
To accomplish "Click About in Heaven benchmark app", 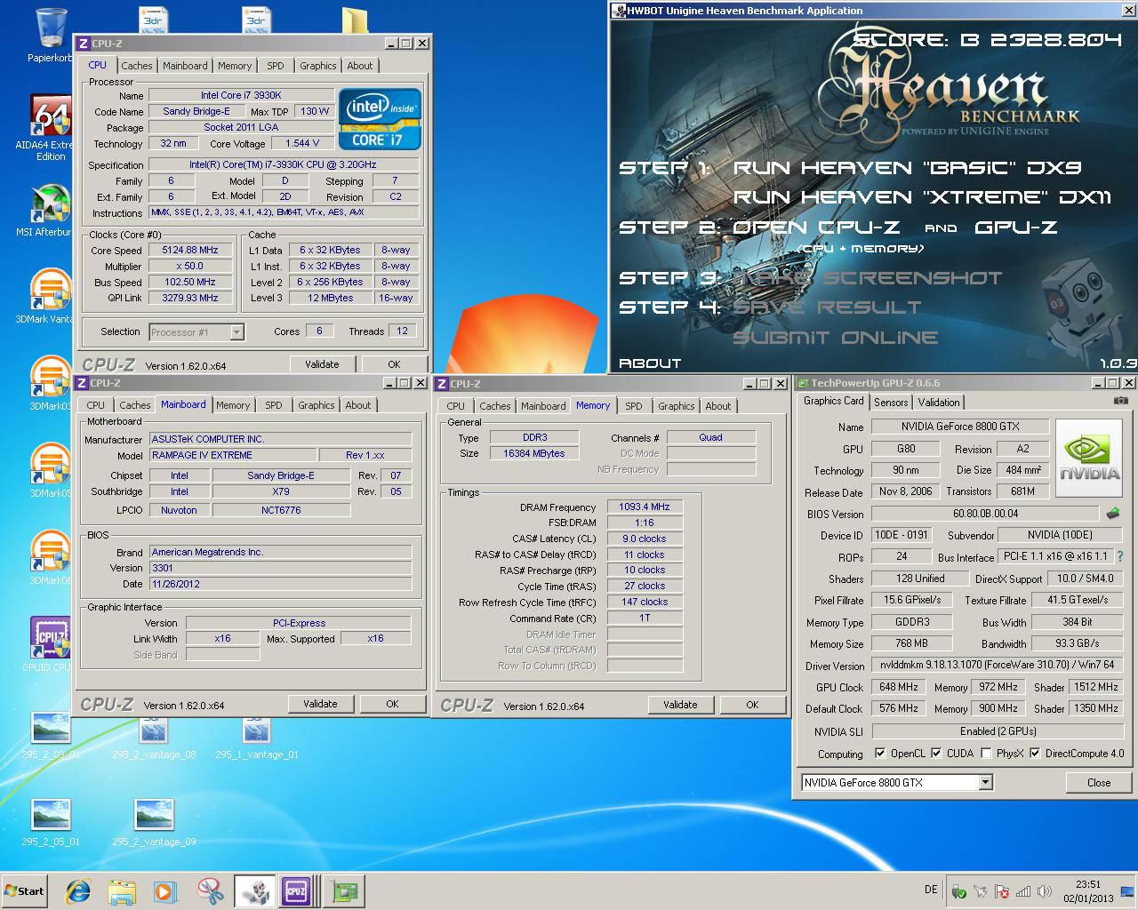I will point(650,363).
